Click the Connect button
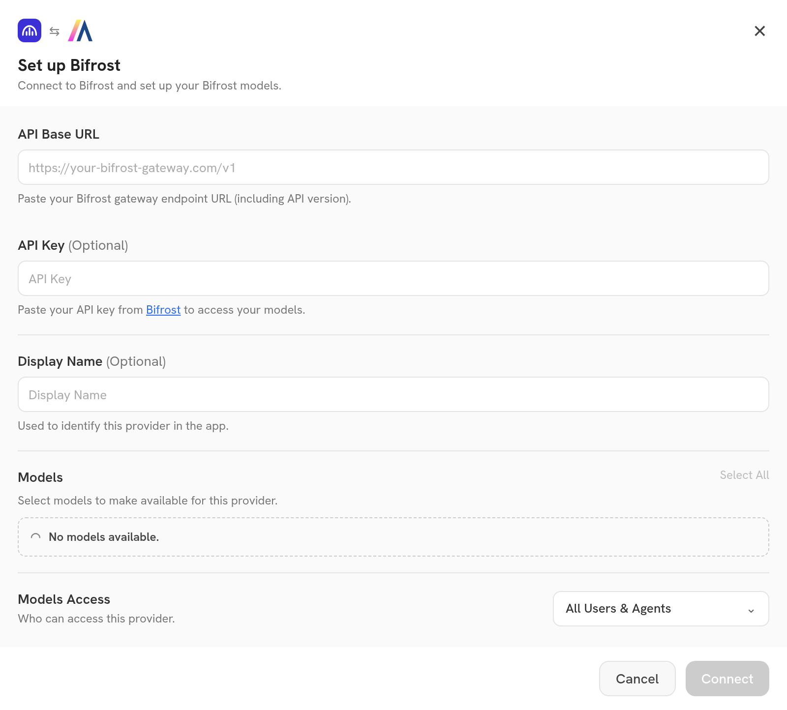This screenshot has width=787, height=710. (x=727, y=679)
